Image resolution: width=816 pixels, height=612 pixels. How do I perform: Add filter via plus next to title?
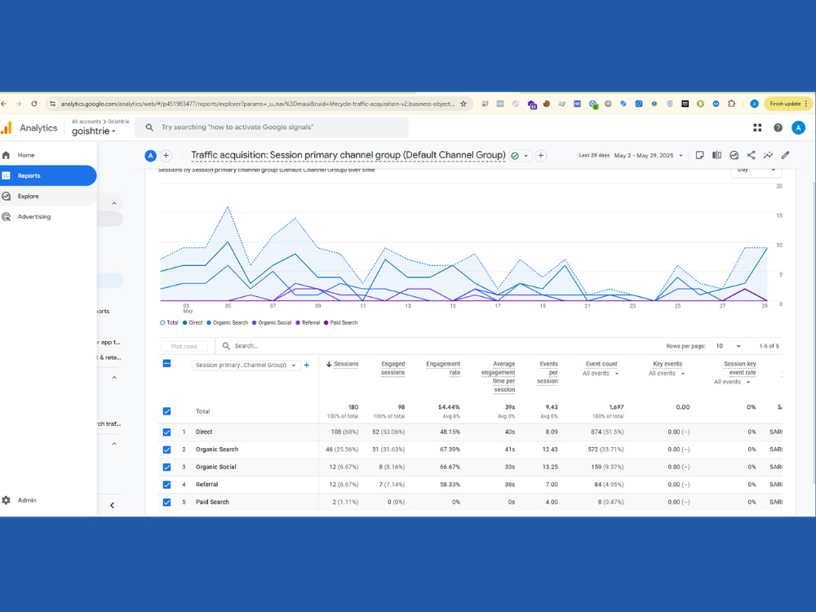[541, 155]
